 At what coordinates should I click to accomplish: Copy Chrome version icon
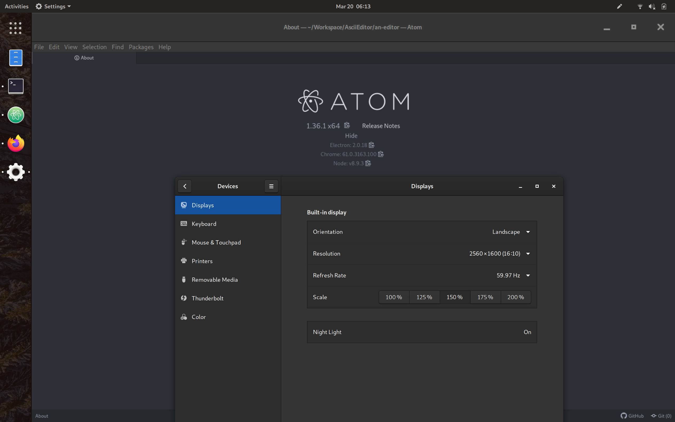click(x=381, y=154)
